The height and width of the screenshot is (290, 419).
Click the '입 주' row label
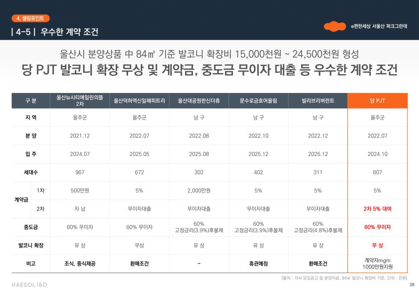[x=31, y=154]
